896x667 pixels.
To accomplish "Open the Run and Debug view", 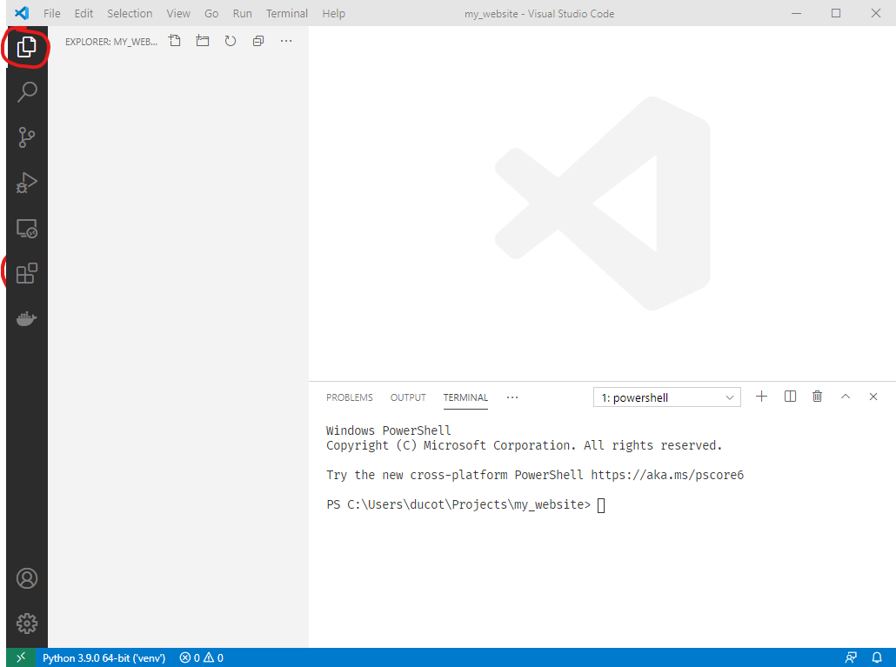I will click(x=26, y=183).
